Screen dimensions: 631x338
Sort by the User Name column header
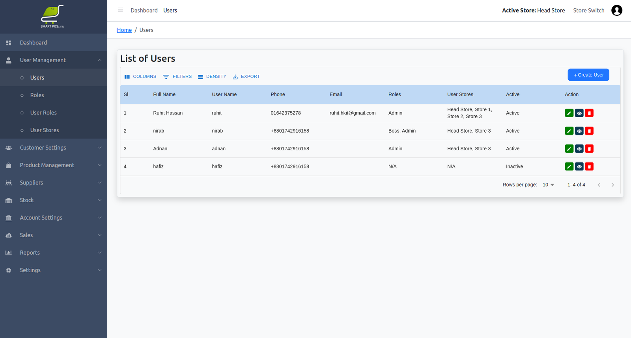(224, 94)
